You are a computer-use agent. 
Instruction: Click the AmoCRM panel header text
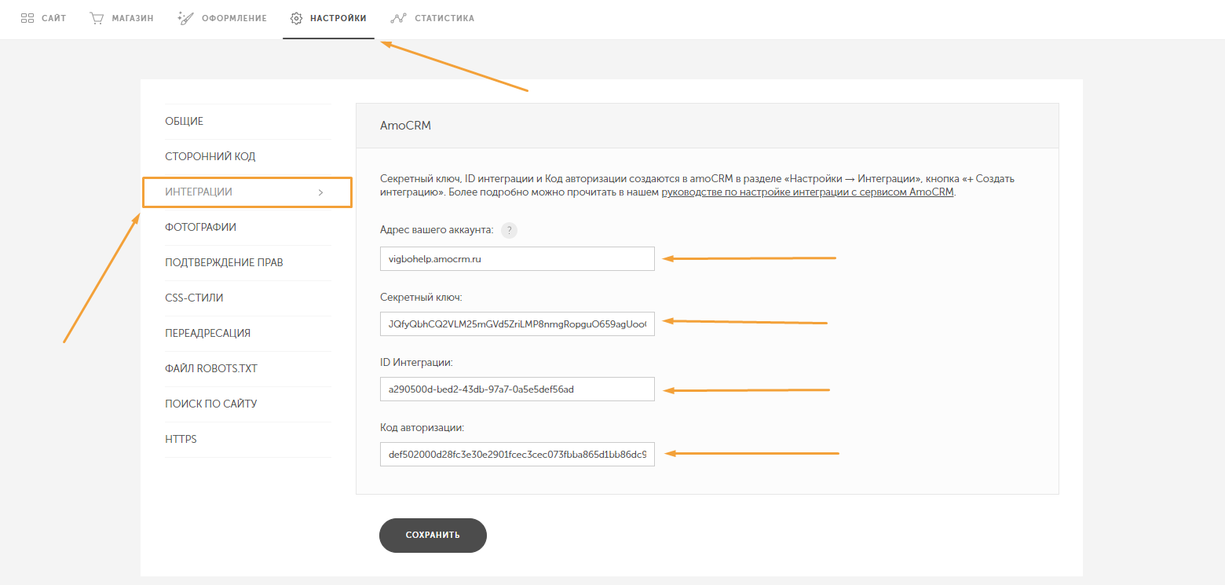point(405,126)
